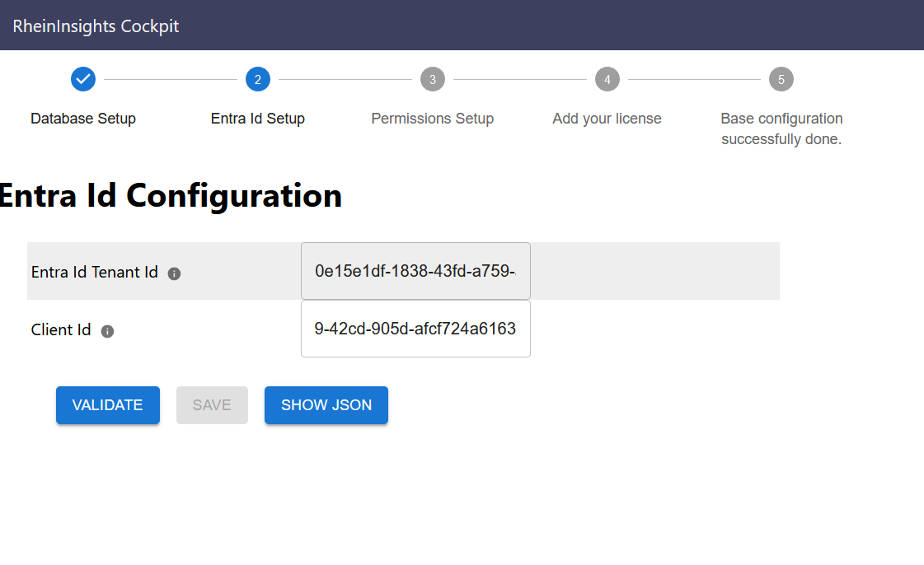Select the Permissions Setup step label
924x565 pixels.
point(433,119)
